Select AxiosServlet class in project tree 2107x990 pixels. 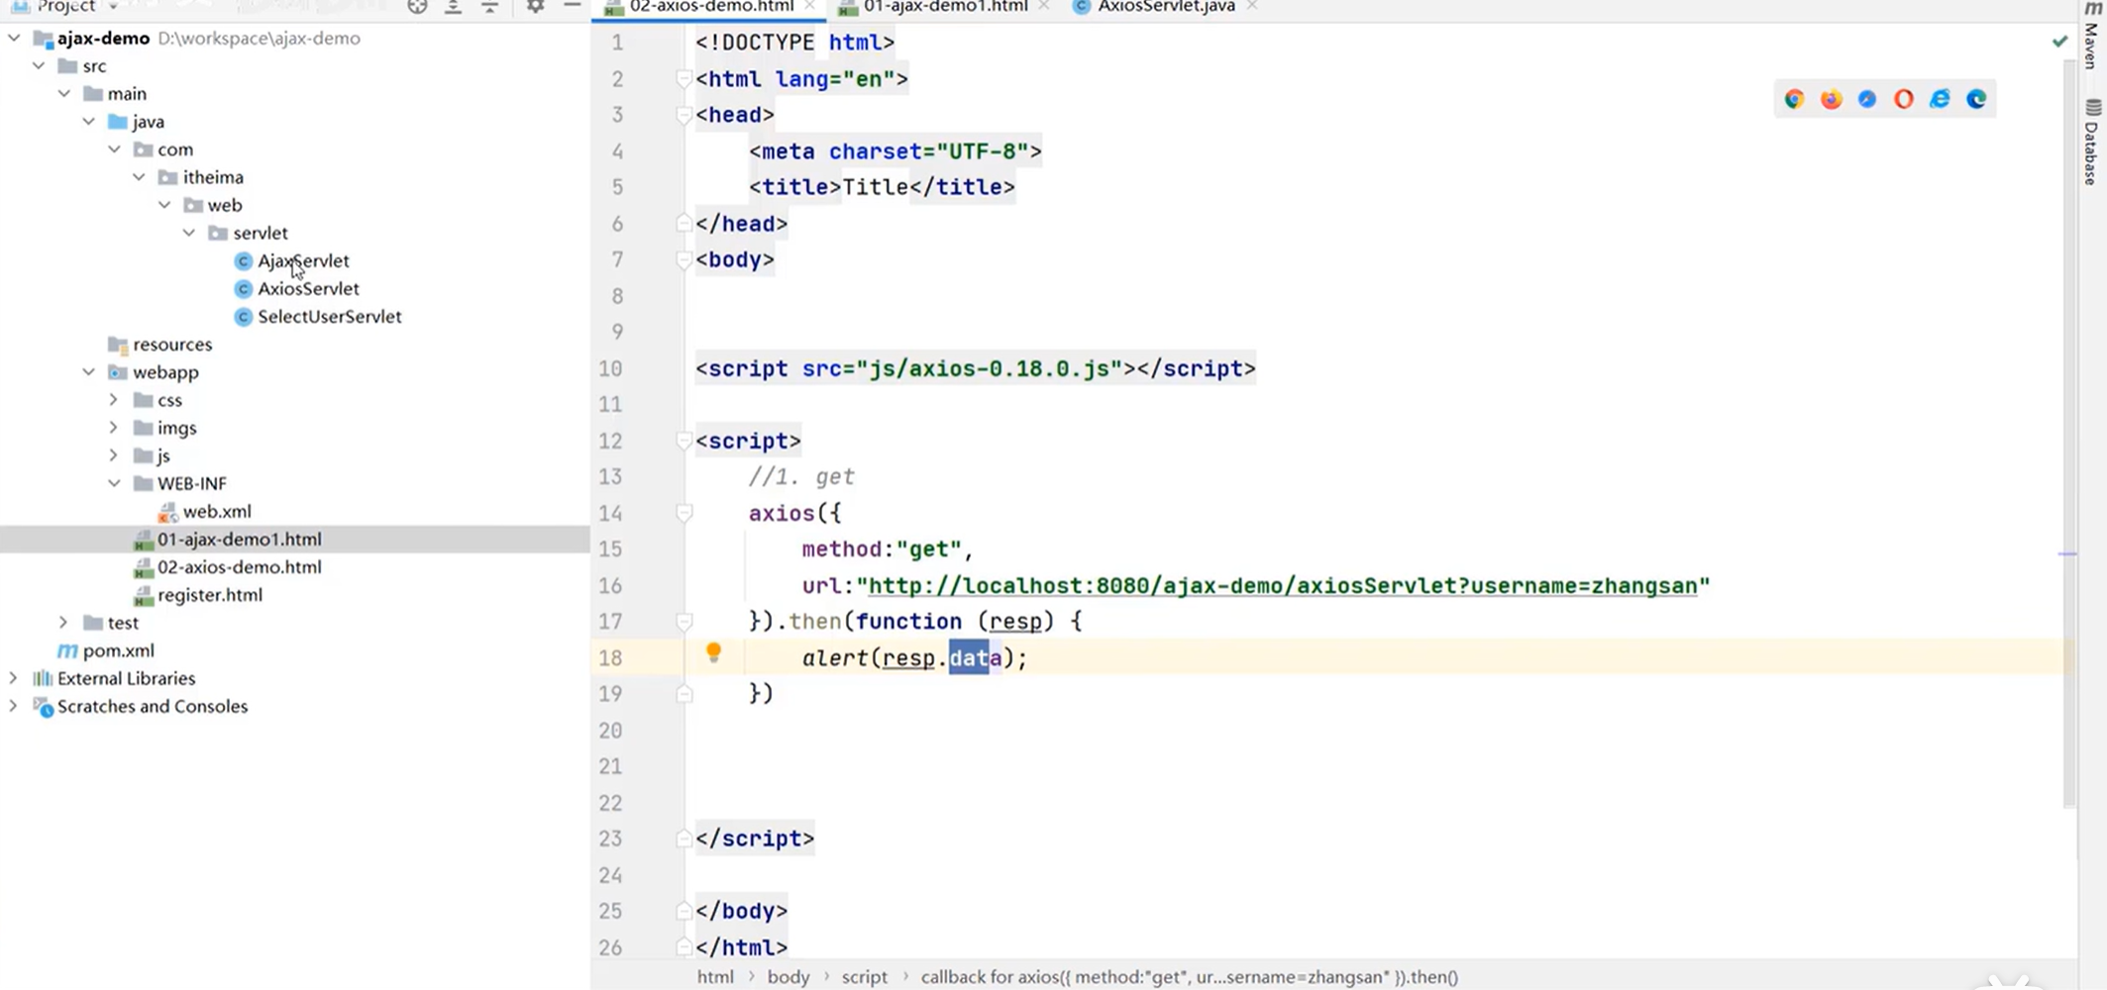pyautogui.click(x=308, y=288)
